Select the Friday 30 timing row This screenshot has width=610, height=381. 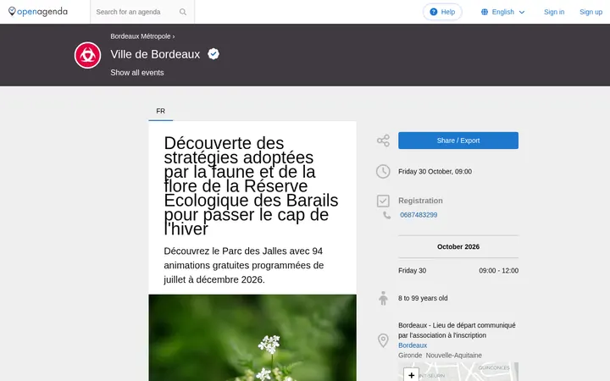click(x=457, y=271)
